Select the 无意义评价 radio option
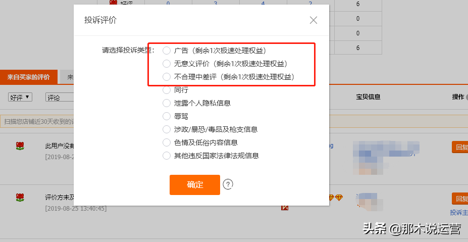 click(x=166, y=64)
